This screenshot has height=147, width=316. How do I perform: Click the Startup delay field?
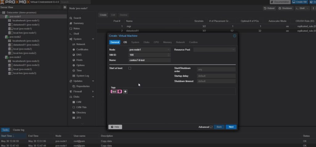click(216, 76)
